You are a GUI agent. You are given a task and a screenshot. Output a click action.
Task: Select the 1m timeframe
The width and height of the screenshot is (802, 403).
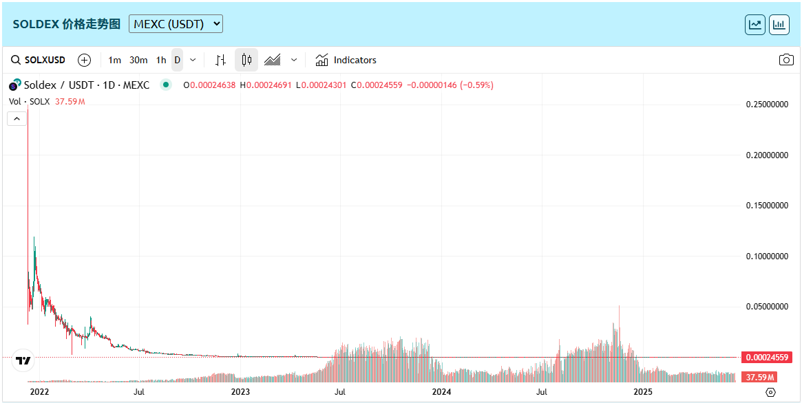[x=114, y=60]
